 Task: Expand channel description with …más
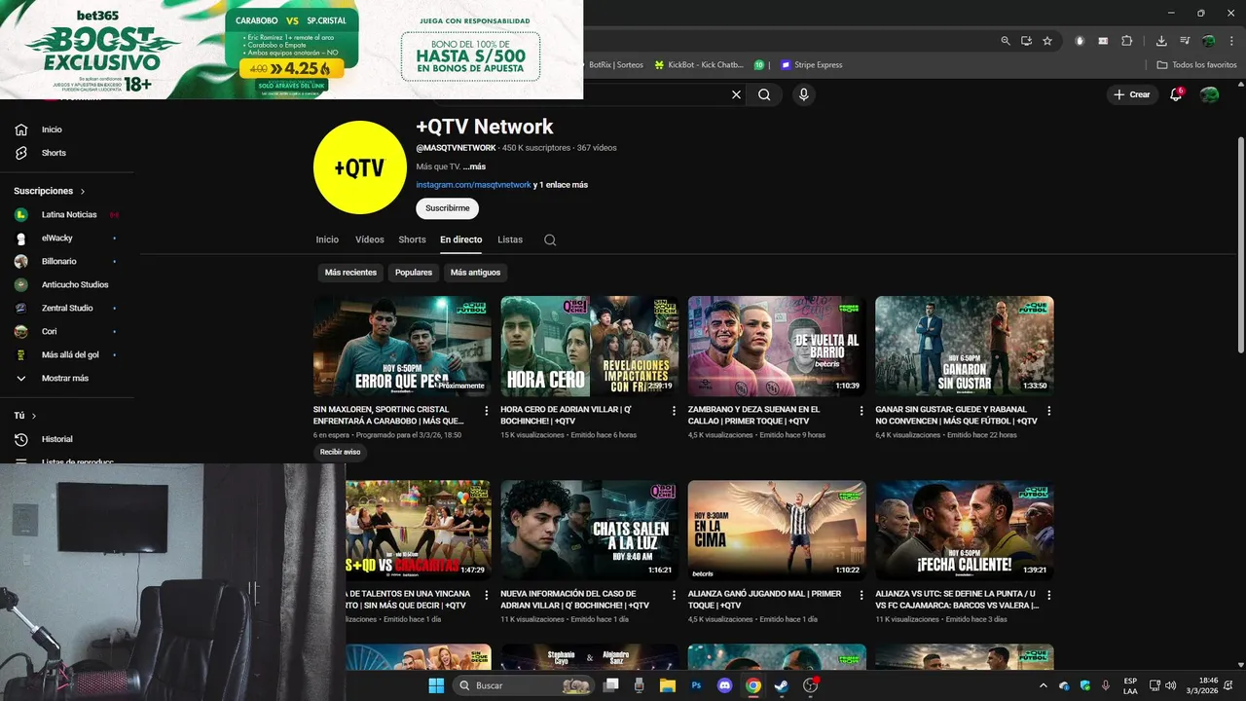tap(474, 166)
